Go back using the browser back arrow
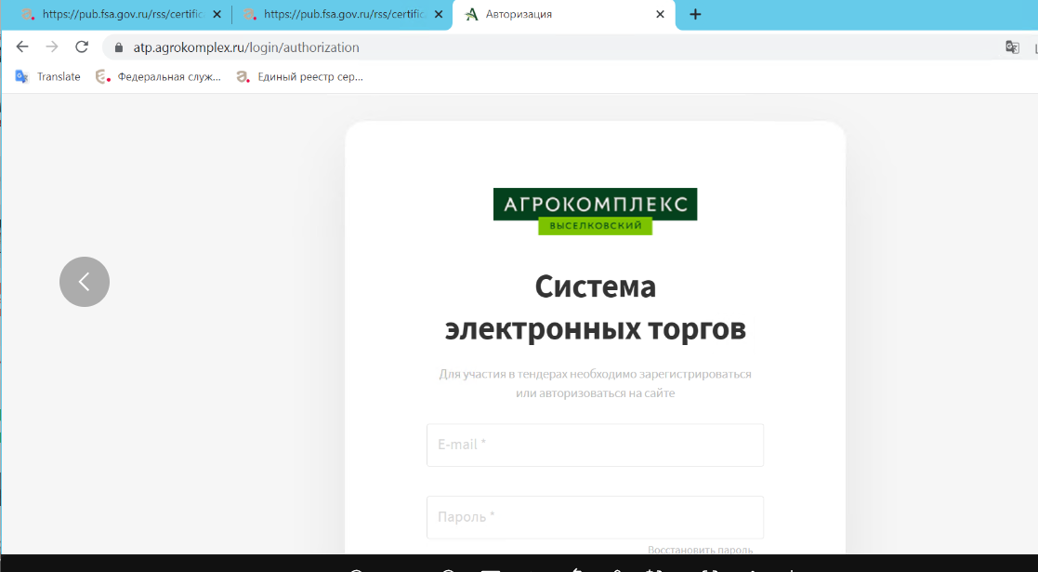This screenshot has height=572, width=1038. (x=22, y=47)
